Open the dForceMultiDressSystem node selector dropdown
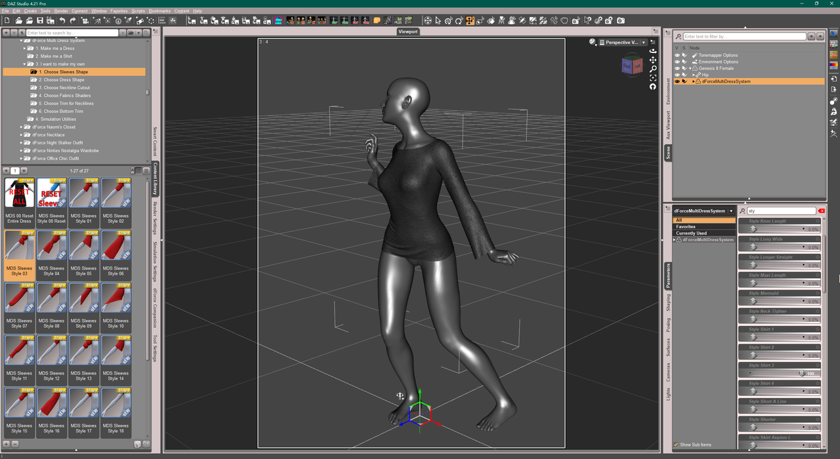This screenshot has width=840, height=459. (703, 210)
